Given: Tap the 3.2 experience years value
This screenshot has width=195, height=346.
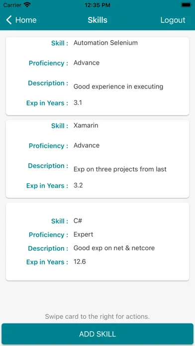Looking at the screenshot, I should click(78, 185).
